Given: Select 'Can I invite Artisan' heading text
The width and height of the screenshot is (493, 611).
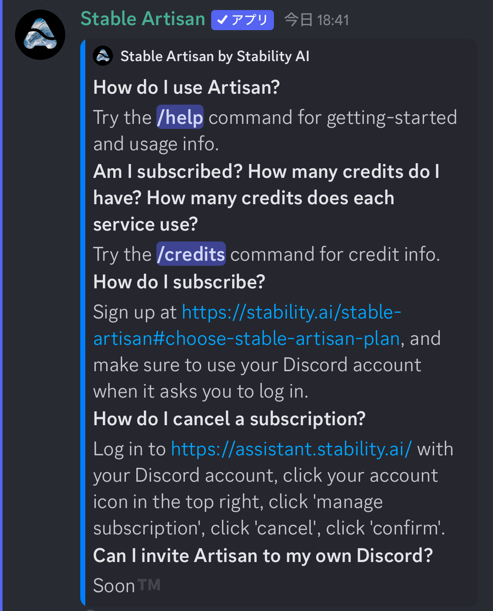Looking at the screenshot, I should [175, 556].
